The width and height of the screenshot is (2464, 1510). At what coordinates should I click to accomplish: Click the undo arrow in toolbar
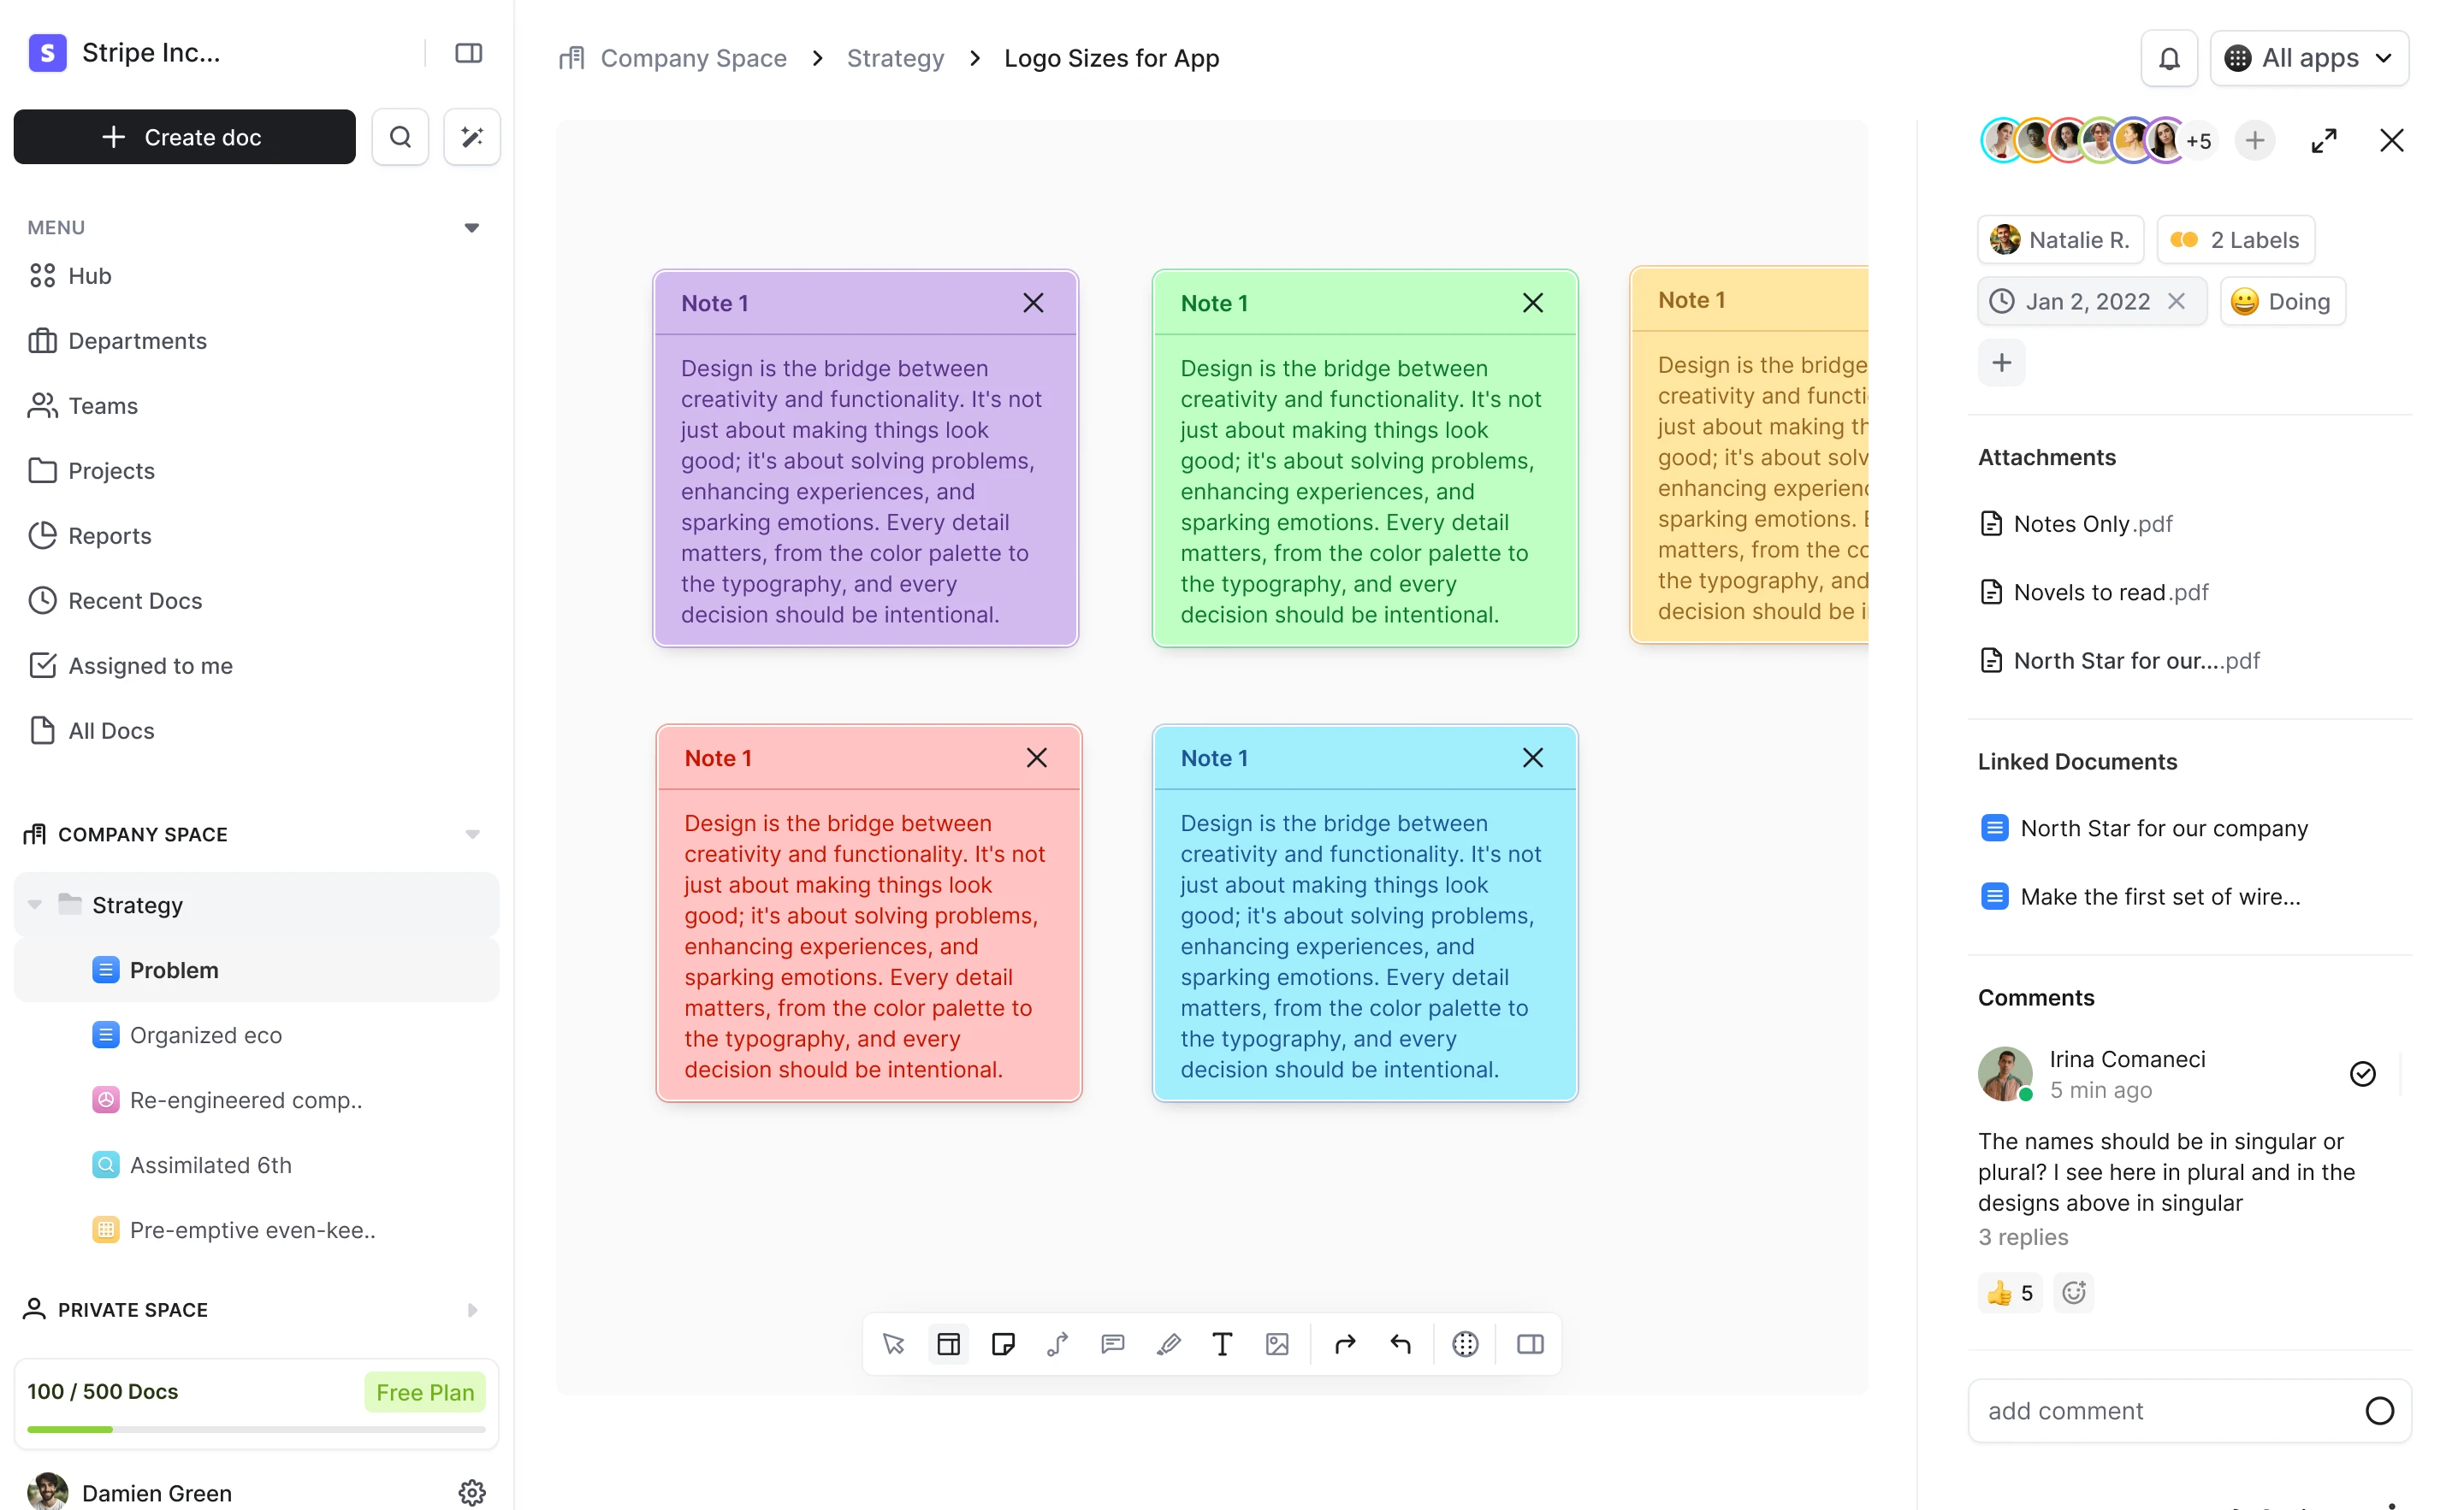tap(1400, 1344)
